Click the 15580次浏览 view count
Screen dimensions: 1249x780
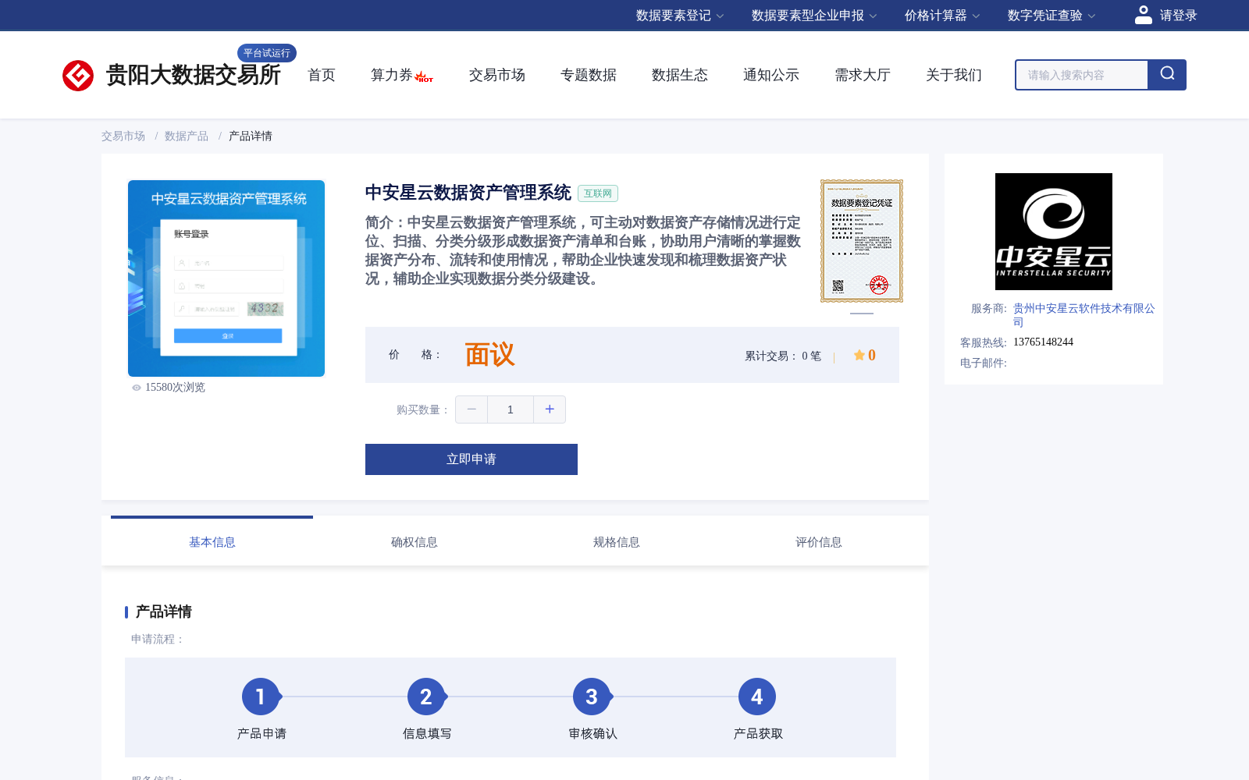(x=175, y=388)
